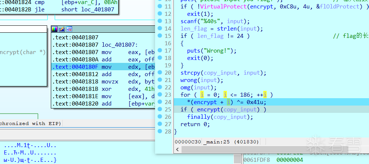Toggle breakpoint dot on line 20 strcpy
The height and width of the screenshot is (164, 369).
pyautogui.click(x=160, y=72)
